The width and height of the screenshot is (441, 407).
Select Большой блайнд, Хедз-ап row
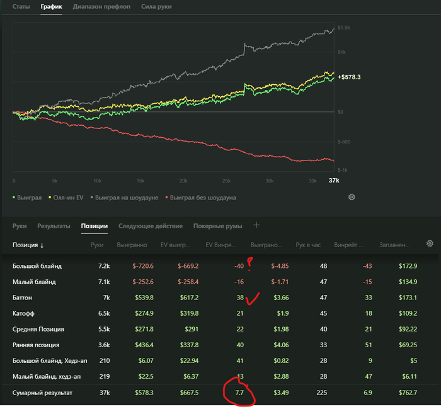pyautogui.click(x=220, y=360)
